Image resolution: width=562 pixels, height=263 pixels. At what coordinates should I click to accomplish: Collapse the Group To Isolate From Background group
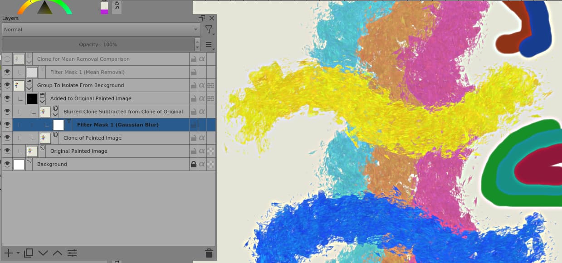(x=29, y=88)
